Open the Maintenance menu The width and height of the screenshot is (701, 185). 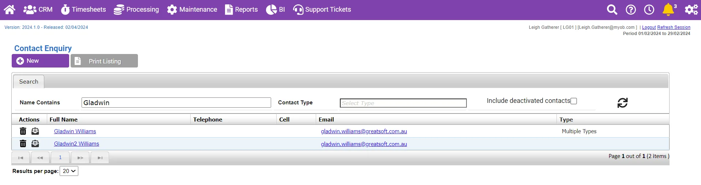point(192,9)
